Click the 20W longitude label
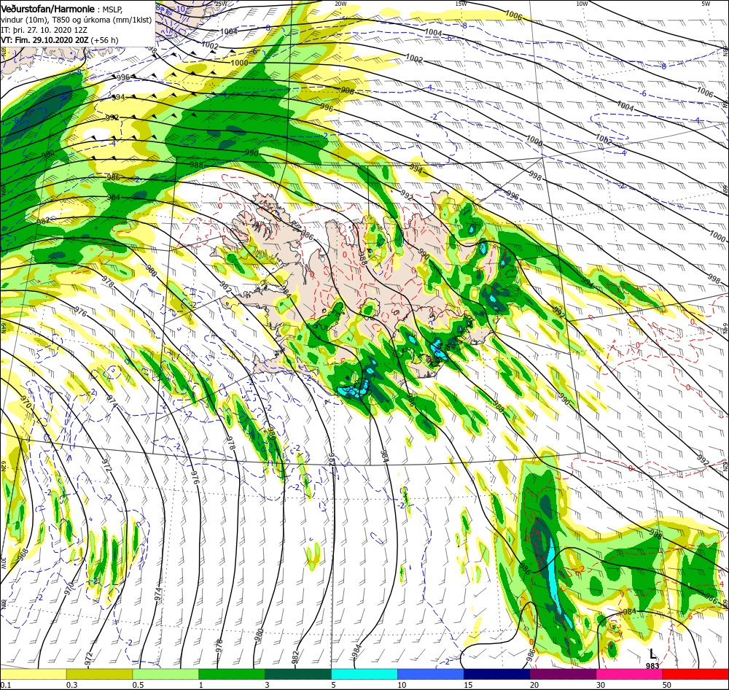Viewport: 729px width, 690px height. pyautogui.click(x=340, y=4)
